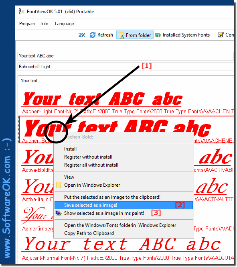237x267 pixels.
Task: Click the Installed System Fonts green icon
Action: [158, 35]
